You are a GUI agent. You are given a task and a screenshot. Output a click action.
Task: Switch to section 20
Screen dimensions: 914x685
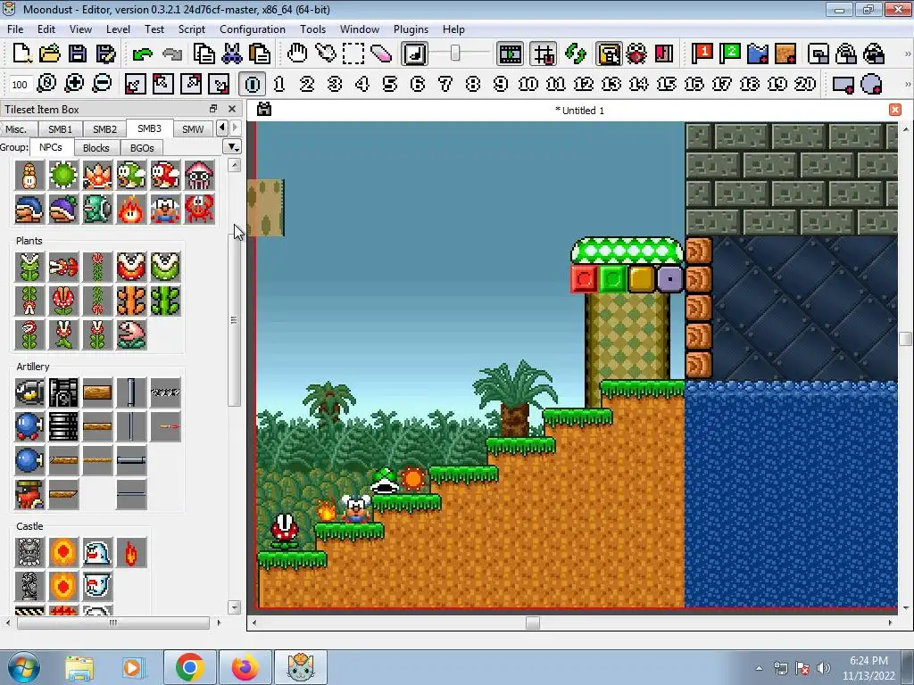pyautogui.click(x=805, y=85)
